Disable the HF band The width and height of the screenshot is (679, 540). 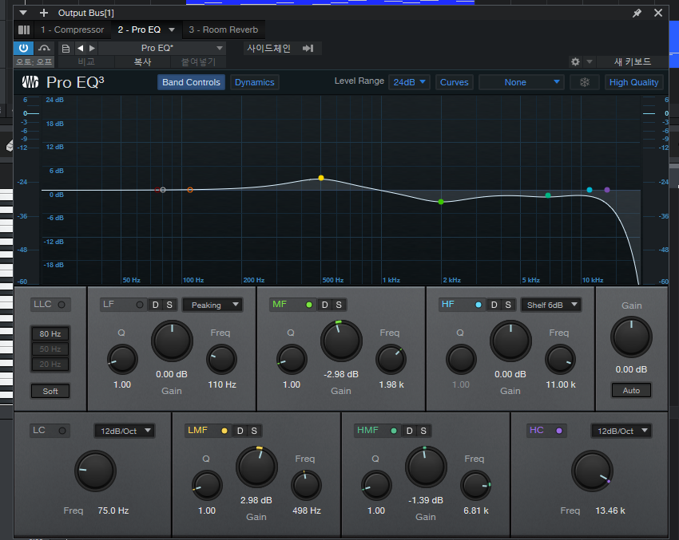point(478,305)
